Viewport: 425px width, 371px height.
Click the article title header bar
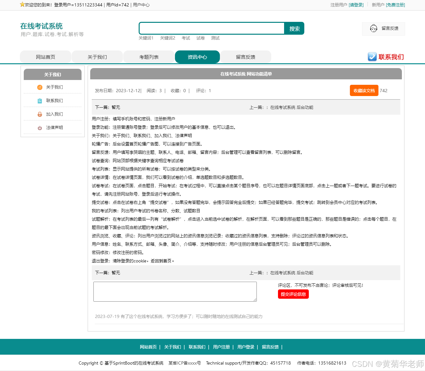click(x=246, y=74)
